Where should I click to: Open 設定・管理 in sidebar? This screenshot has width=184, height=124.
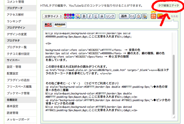20,67
